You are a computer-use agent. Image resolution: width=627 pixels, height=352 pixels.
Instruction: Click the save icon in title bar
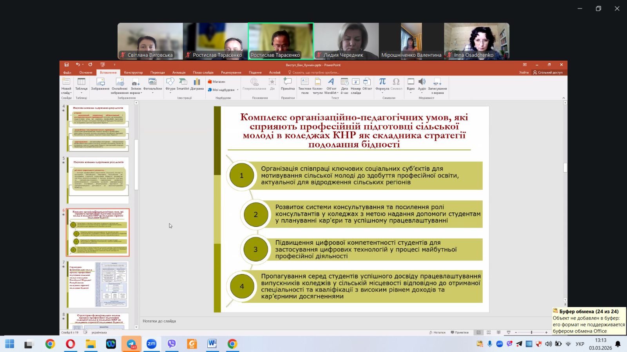coord(67,65)
